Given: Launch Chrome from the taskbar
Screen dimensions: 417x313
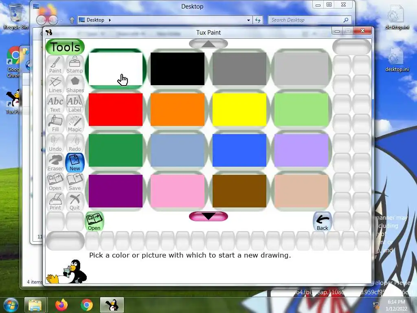Looking at the screenshot, I should coord(87,305).
